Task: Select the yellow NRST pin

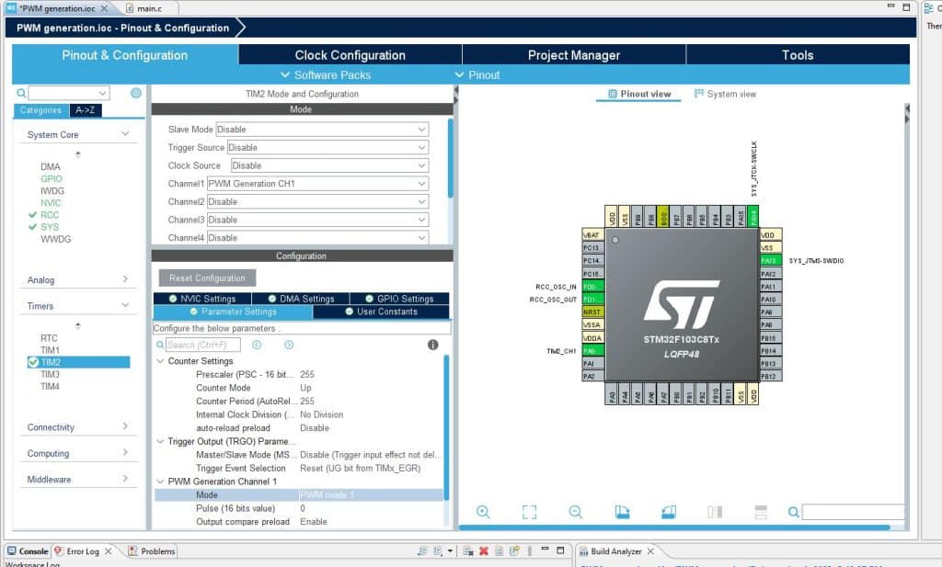Action: point(592,312)
